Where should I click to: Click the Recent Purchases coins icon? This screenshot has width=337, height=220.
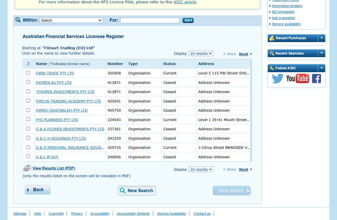pos(272,38)
